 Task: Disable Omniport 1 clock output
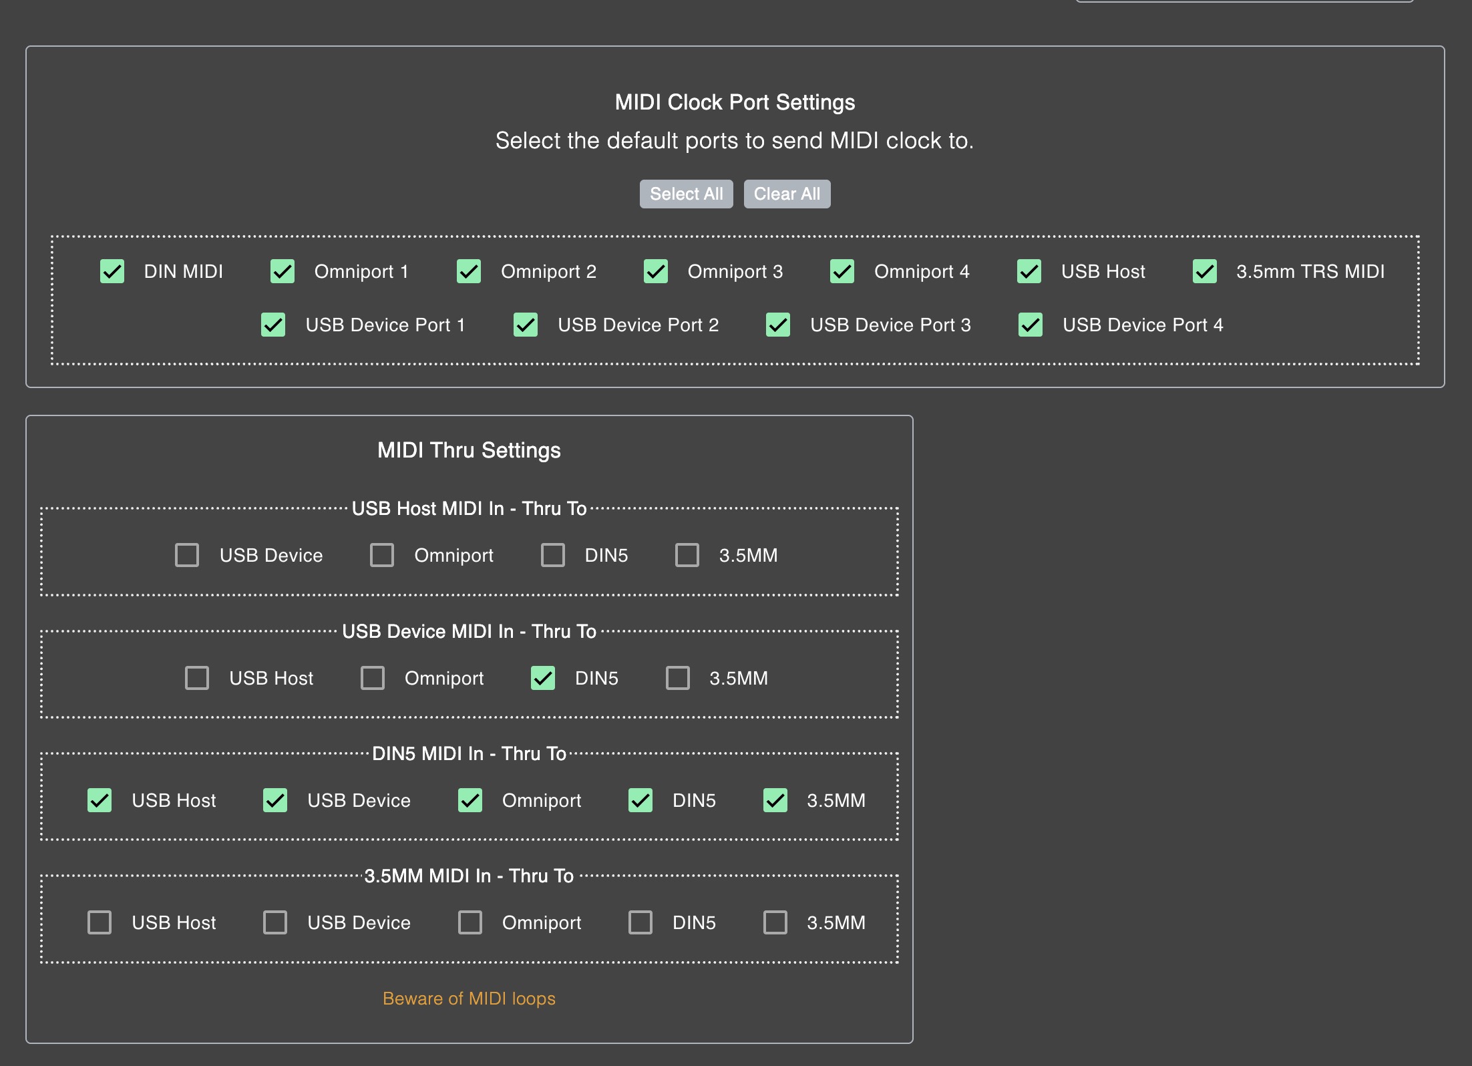click(x=283, y=271)
